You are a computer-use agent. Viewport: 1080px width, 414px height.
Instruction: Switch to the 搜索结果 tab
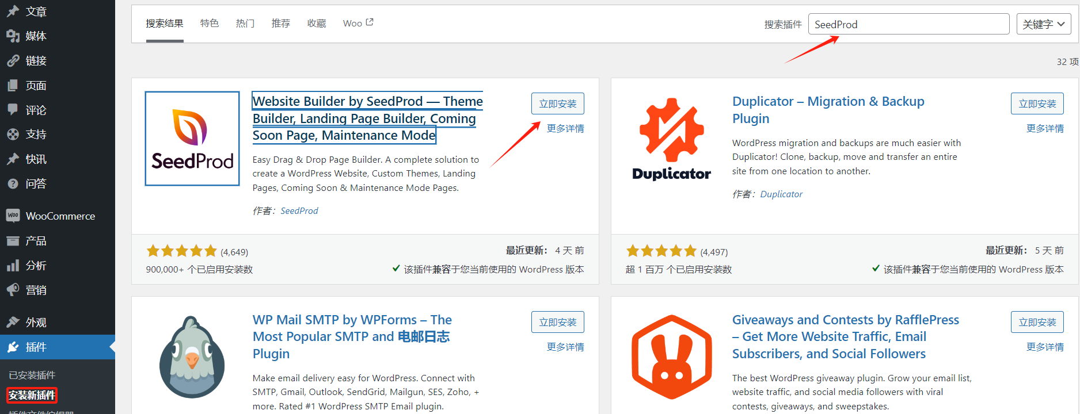[x=165, y=24]
